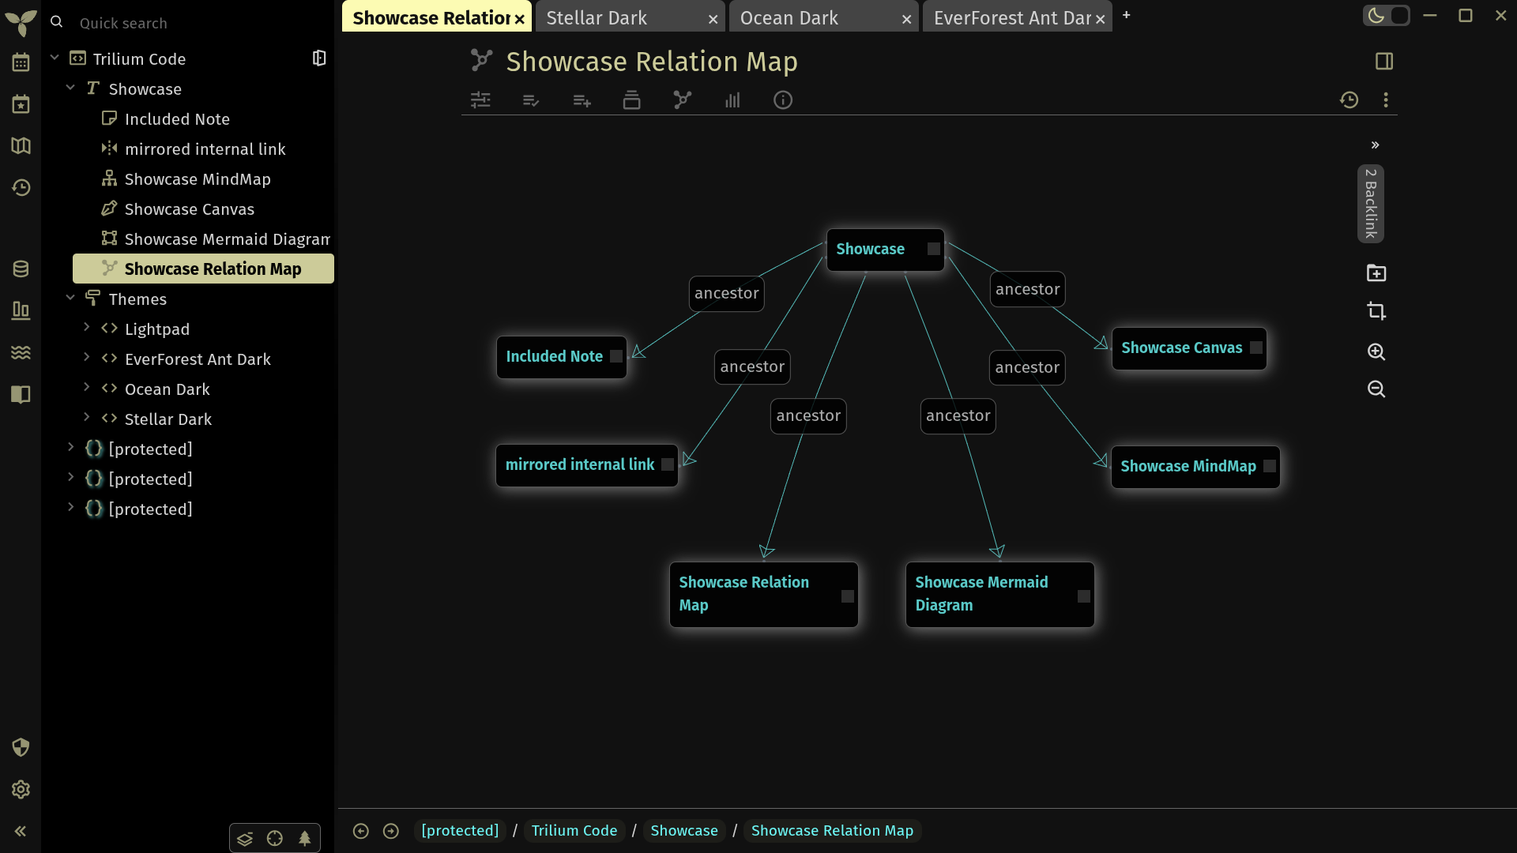Open the note's three-dot menu
Viewport: 1517px width, 853px height.
click(x=1386, y=100)
